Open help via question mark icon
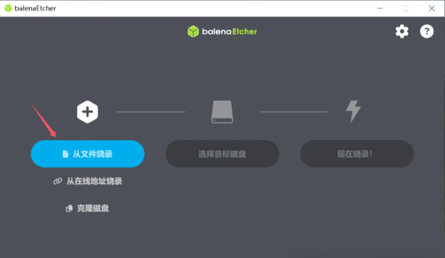Viewport: 445px width, 258px height. (427, 31)
